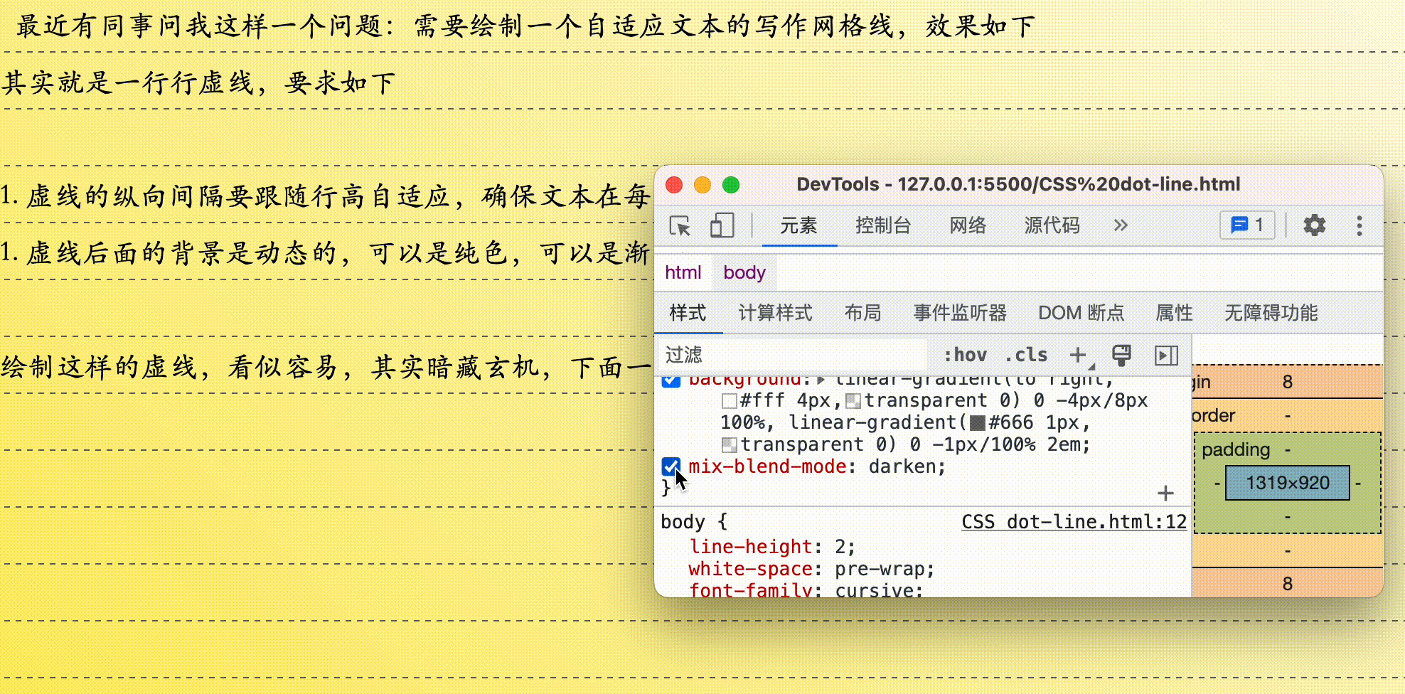This screenshot has height=694, width=1405.
Task: Open DevTools settings gear
Action: pyautogui.click(x=1315, y=225)
